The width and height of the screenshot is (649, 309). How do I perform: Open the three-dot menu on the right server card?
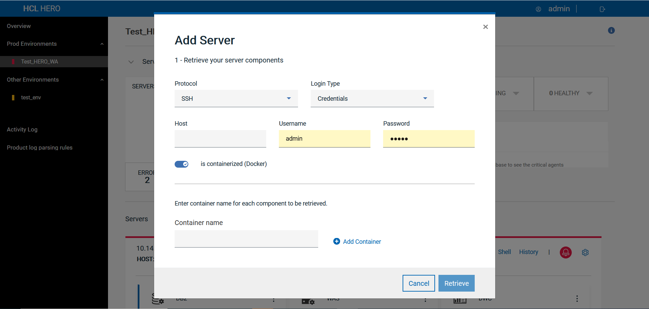point(577,299)
